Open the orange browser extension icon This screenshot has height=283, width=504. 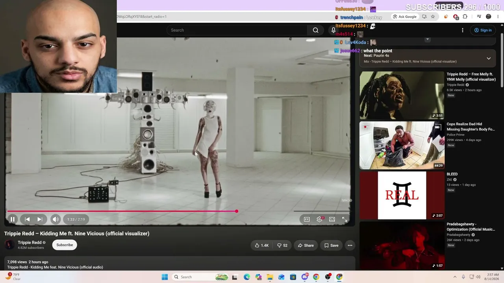[x=446, y=17]
